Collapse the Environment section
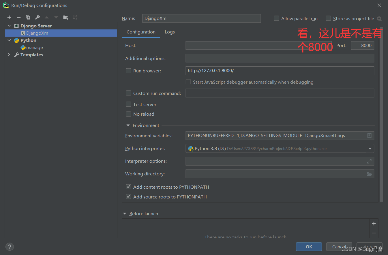This screenshot has height=255, width=388. pyautogui.click(x=128, y=125)
